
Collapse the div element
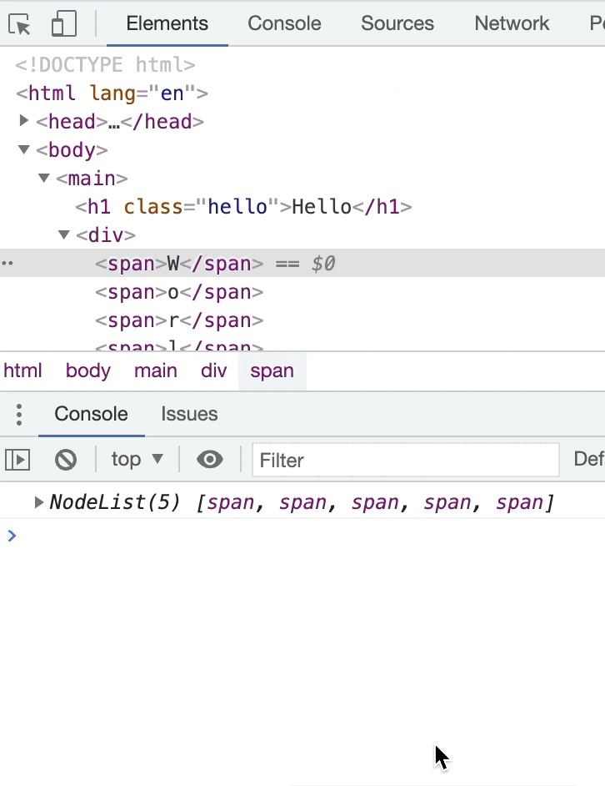(63, 234)
